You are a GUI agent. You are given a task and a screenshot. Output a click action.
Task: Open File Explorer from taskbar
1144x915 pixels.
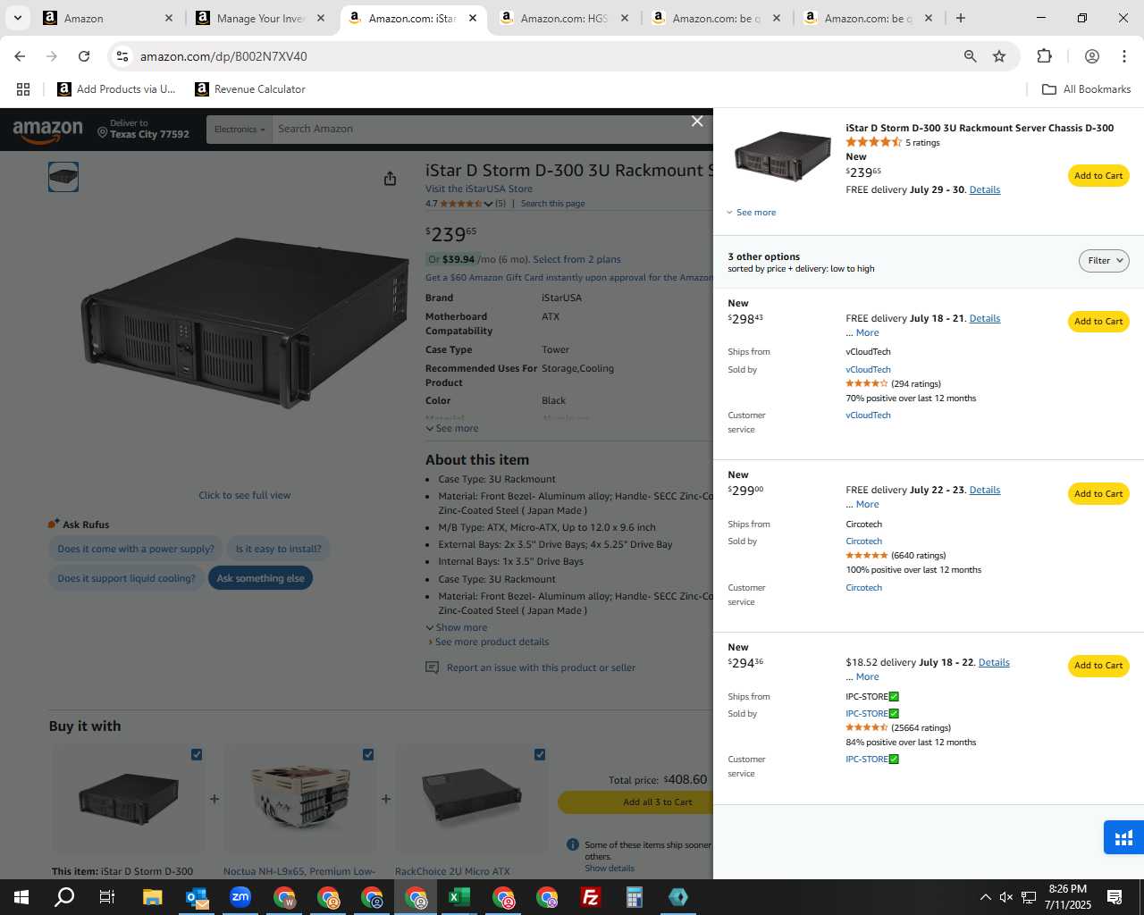coord(152,897)
